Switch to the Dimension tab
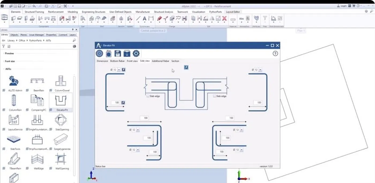 (102, 61)
